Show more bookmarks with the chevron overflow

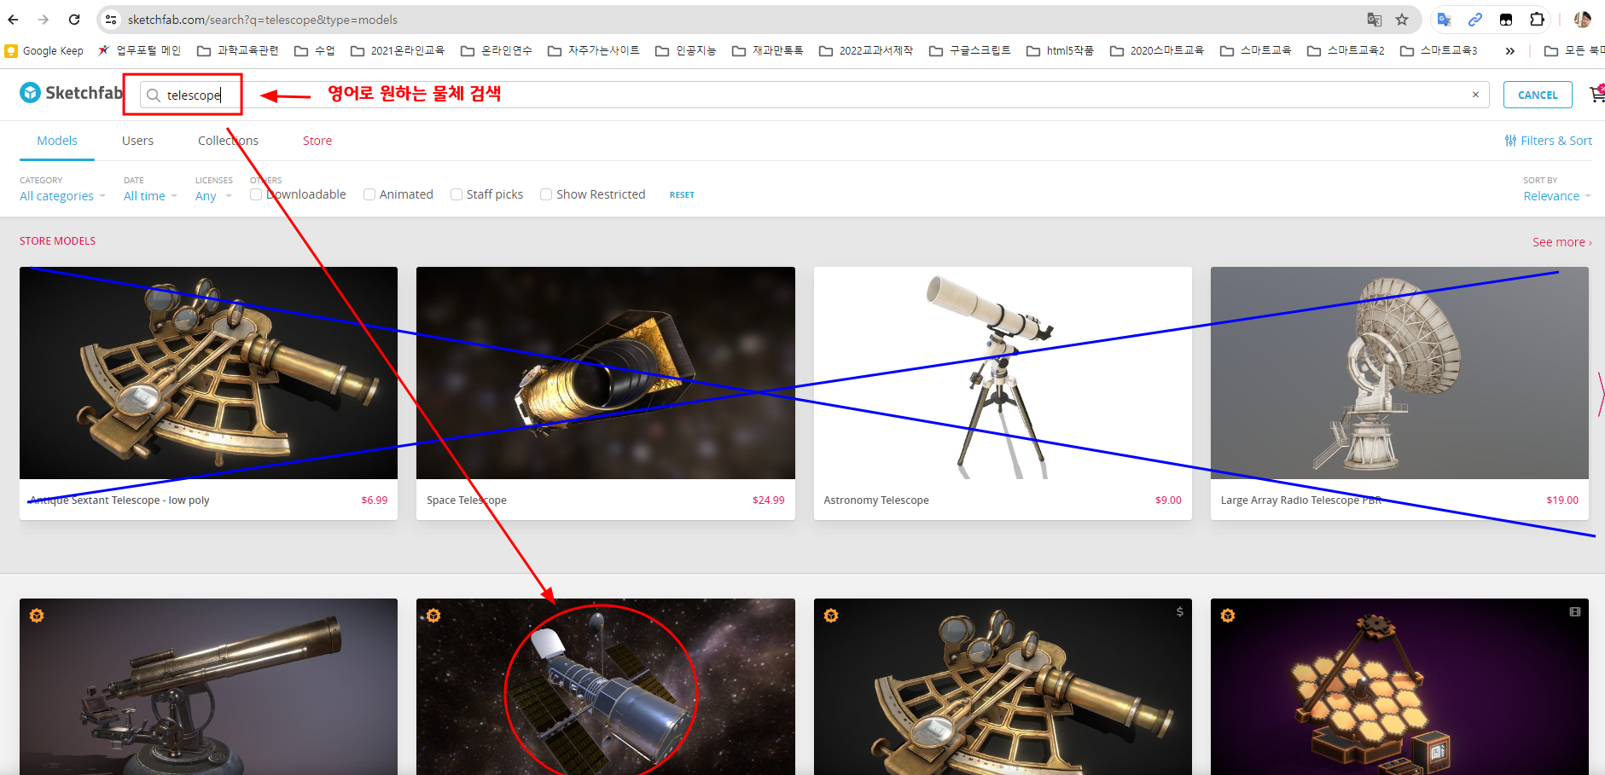click(1509, 51)
